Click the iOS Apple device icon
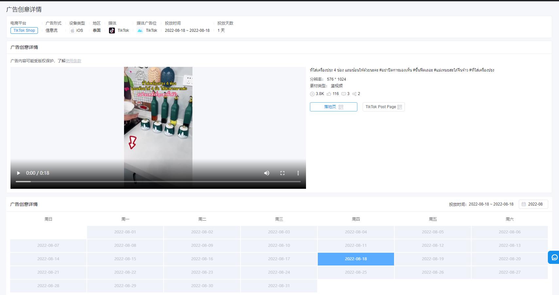The width and height of the screenshot is (559, 295). pos(72,30)
